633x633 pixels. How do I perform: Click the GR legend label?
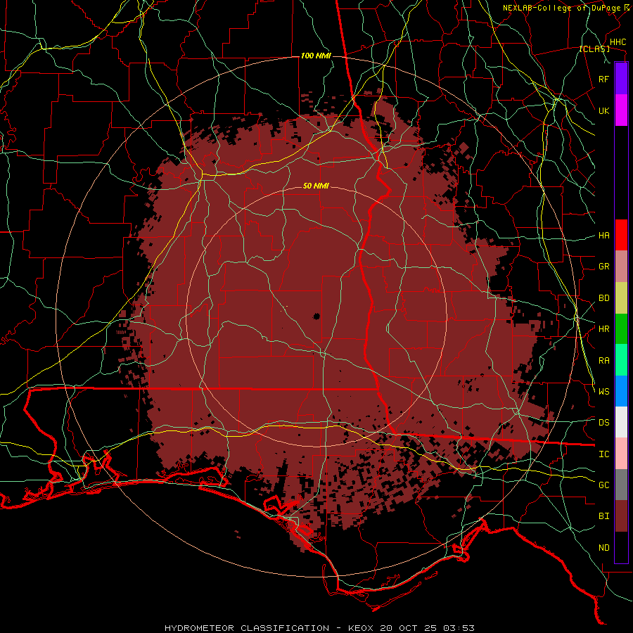tap(603, 267)
